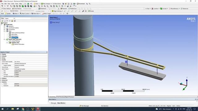Select the Connections tree node
This screenshot has height=111, width=198.
click(x=12, y=30)
